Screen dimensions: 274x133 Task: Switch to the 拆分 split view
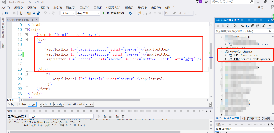click(23, 104)
